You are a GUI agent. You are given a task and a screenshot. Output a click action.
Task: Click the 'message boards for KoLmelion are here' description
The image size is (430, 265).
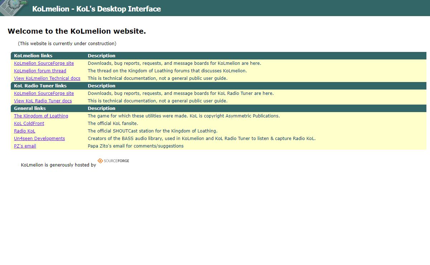pos(175,63)
